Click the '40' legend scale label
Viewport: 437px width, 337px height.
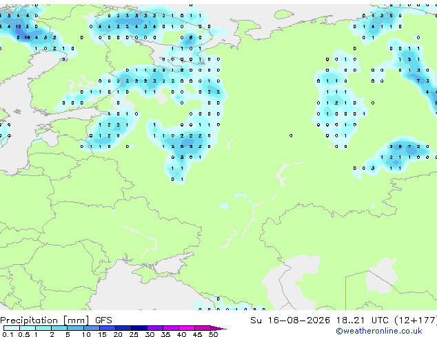(181, 334)
